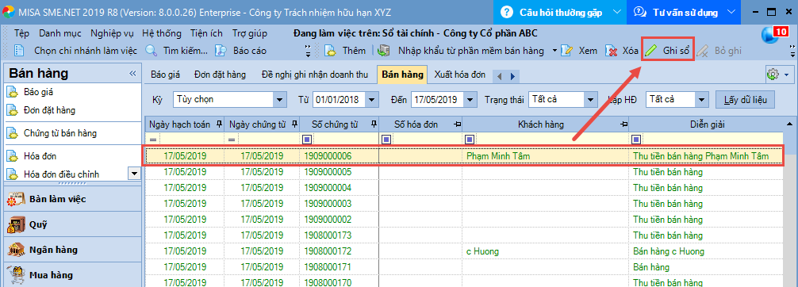
Task: Expand the Tư vấn sử dụng arrow
Action: tap(731, 12)
